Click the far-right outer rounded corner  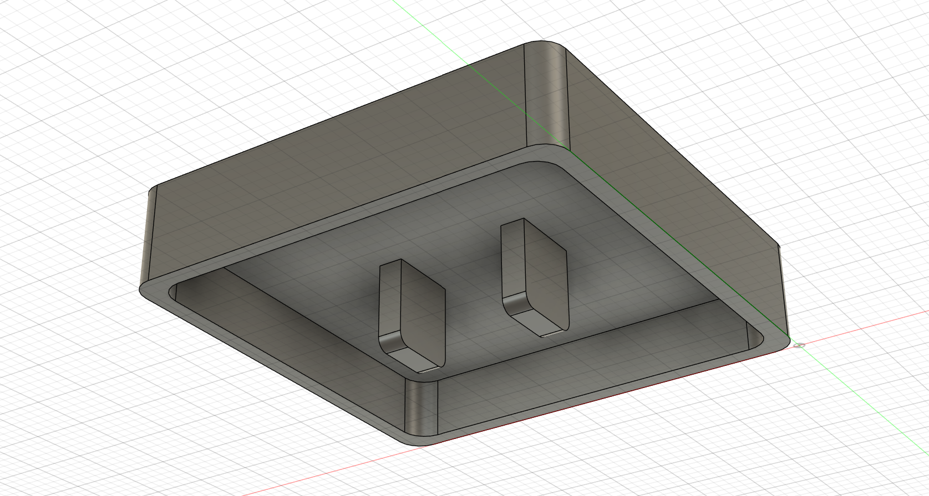782,293
